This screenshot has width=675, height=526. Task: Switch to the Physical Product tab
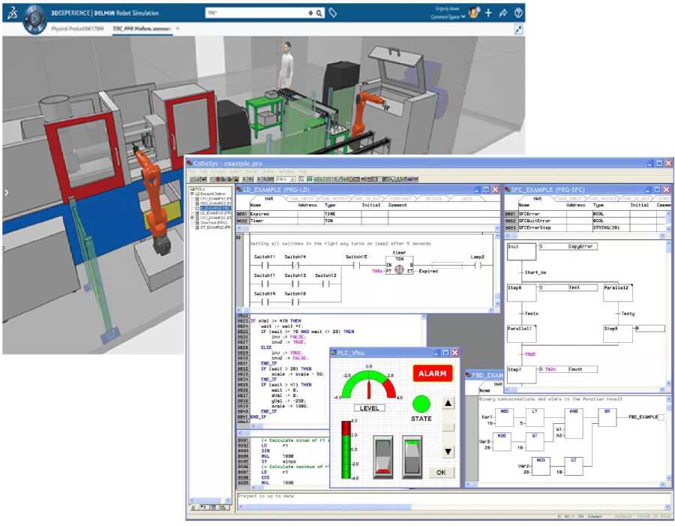pyautogui.click(x=77, y=29)
